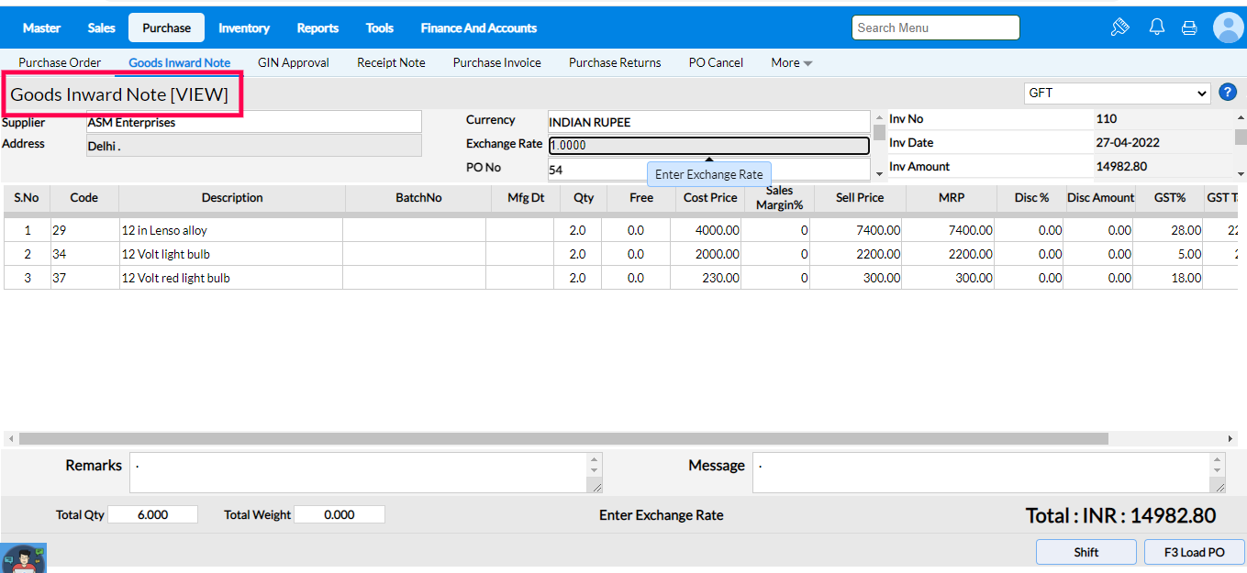The height and width of the screenshot is (573, 1247).
Task: Click the blue help question mark icon
Action: [1228, 93]
